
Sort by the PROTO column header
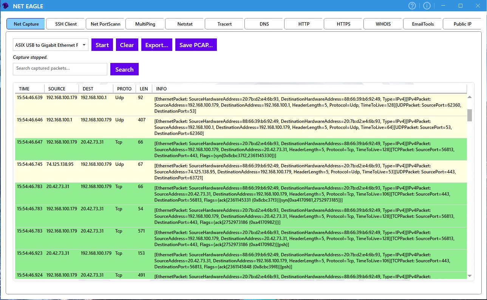click(x=124, y=89)
